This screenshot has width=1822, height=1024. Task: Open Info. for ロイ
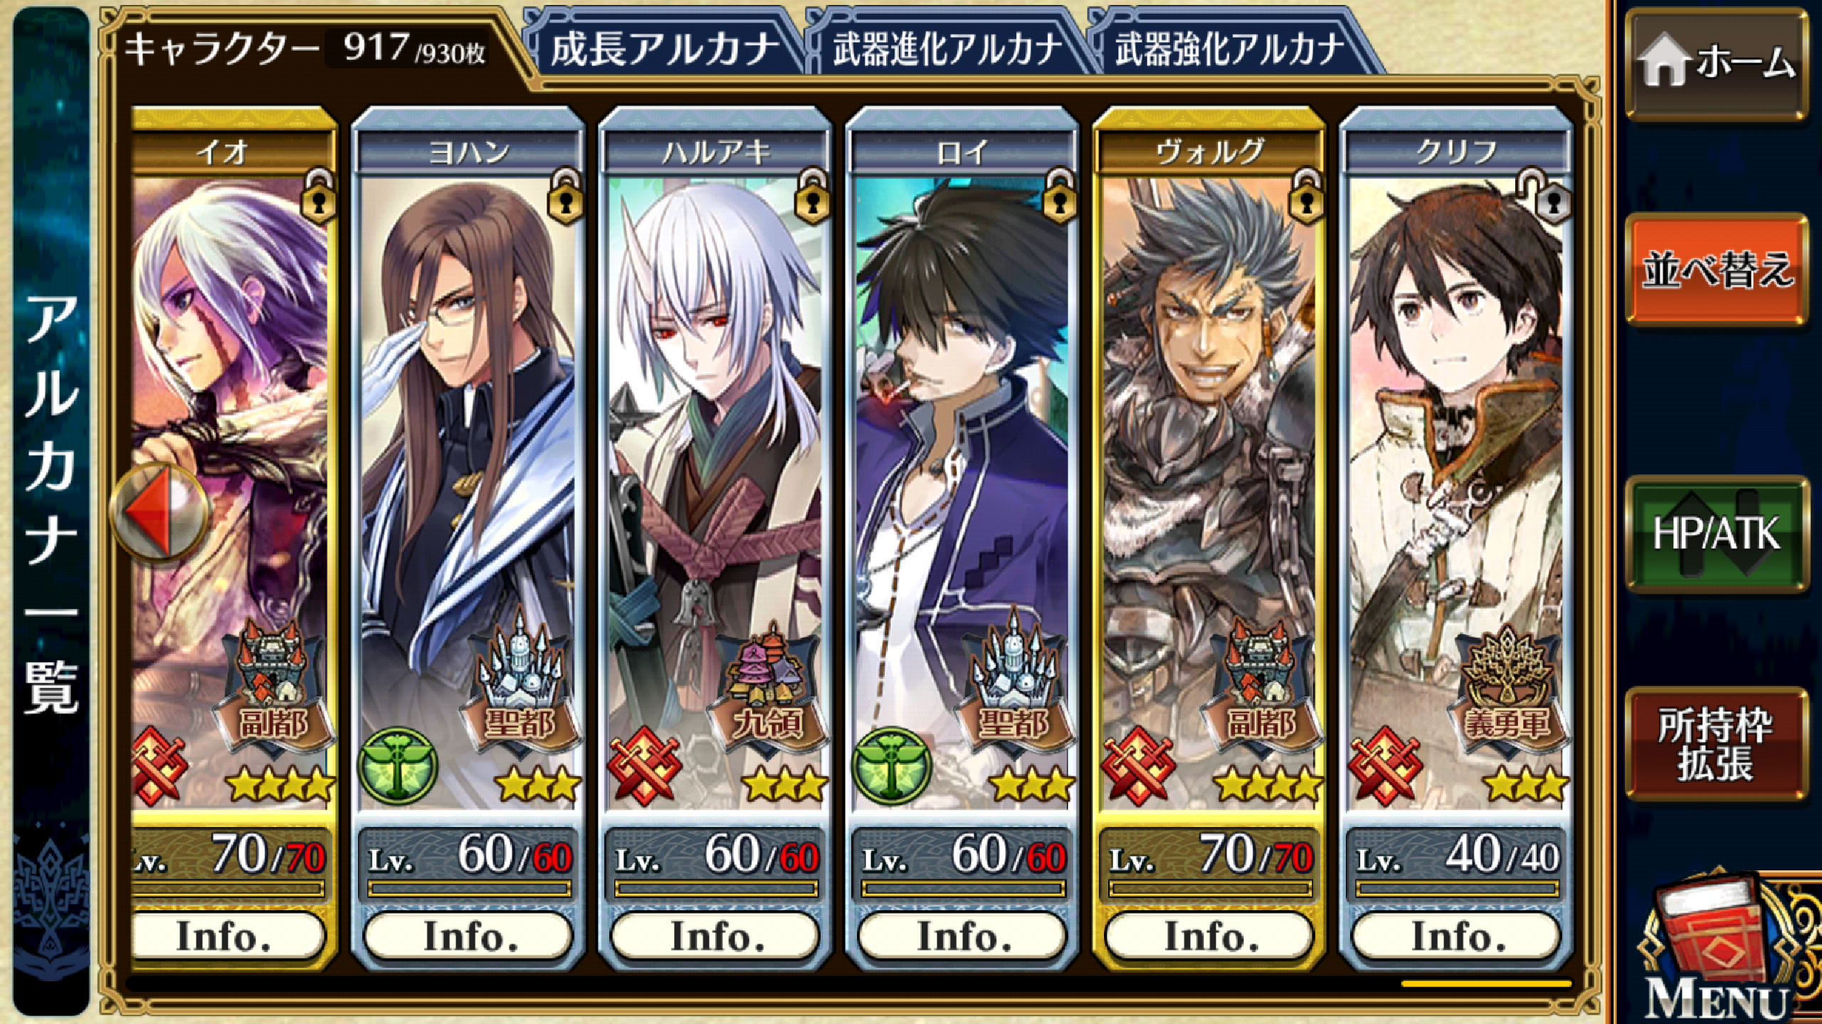click(964, 936)
